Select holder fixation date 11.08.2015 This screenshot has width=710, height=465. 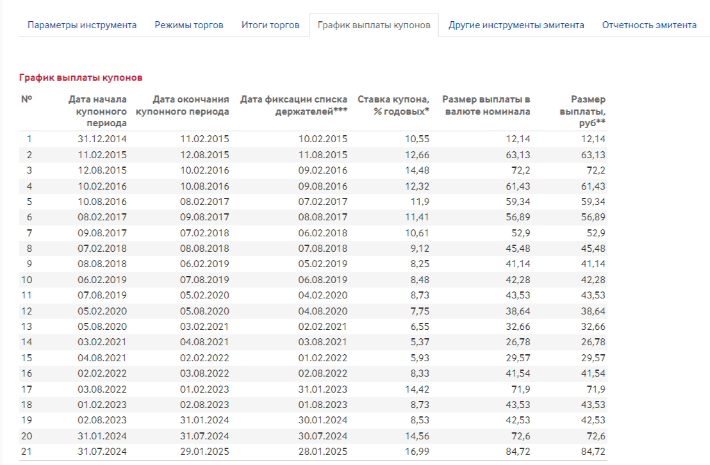[322, 155]
